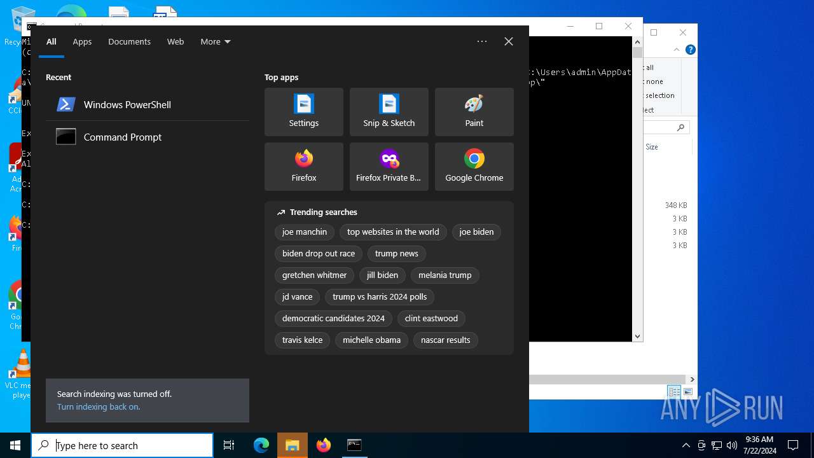Launch Google Chrome from Top apps
Screen dimensions: 814x458
(x=474, y=167)
